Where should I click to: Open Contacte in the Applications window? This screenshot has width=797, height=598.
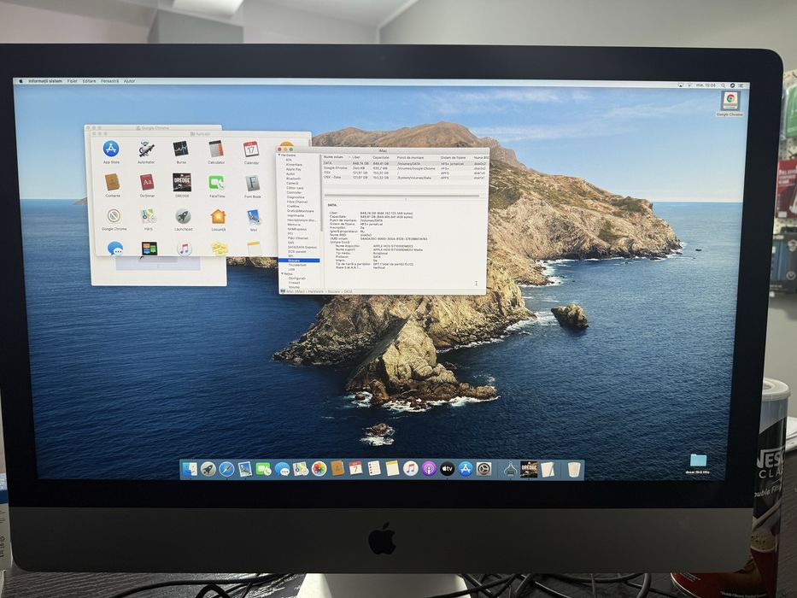click(x=113, y=182)
